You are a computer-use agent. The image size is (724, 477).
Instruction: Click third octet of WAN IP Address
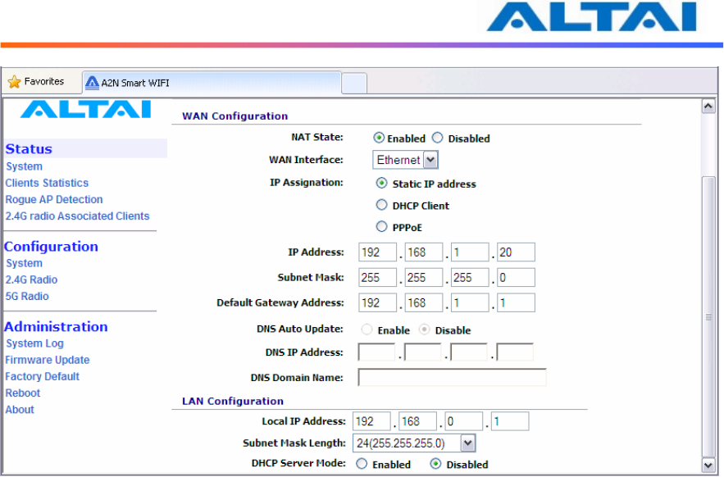(x=470, y=252)
